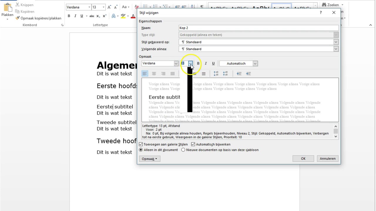The image size is (376, 211).
Task: Toggle italic in ribbon Lettertype group
Action: tap(75, 16)
